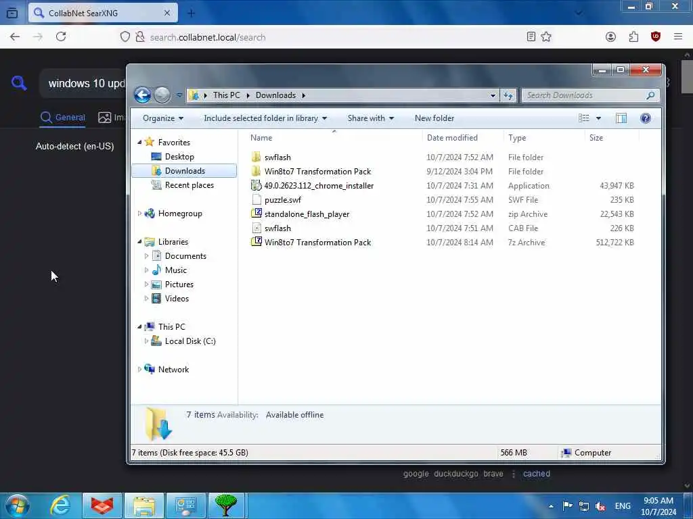Open the Windows Start button
The image size is (693, 519).
tap(18, 505)
